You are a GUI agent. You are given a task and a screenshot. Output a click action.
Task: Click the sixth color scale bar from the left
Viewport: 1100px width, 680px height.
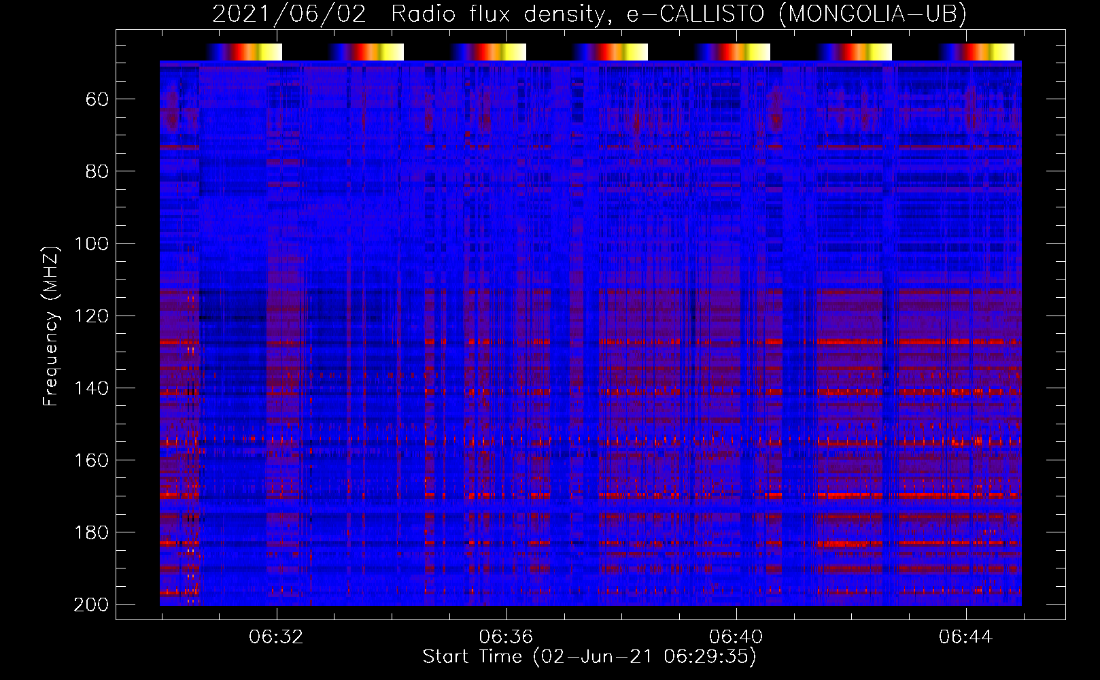(x=855, y=52)
